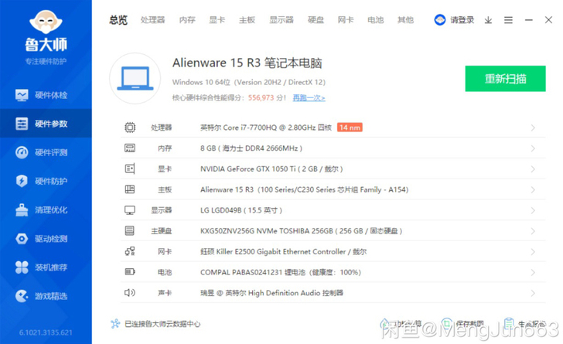Expand the 显卡 row chevron
Image resolution: width=563 pixels, height=344 pixels.
[x=533, y=169]
